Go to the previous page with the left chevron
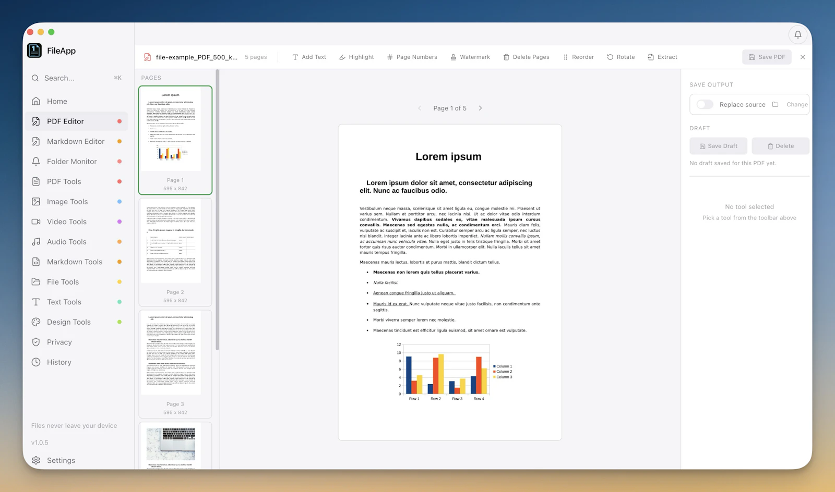The image size is (835, 492). pyautogui.click(x=420, y=108)
